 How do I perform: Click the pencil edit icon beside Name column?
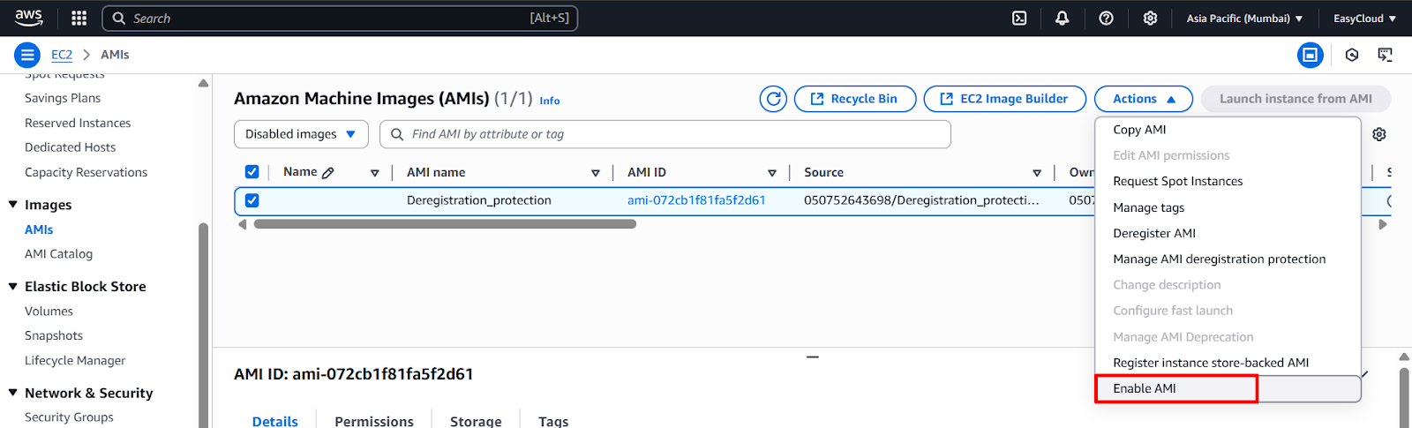pyautogui.click(x=328, y=173)
